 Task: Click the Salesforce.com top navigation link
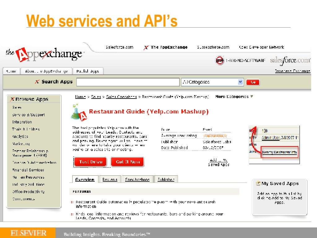tap(119, 47)
